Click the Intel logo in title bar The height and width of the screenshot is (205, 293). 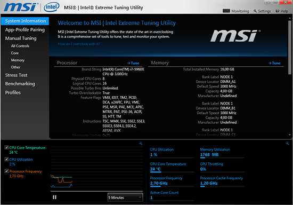51,7
